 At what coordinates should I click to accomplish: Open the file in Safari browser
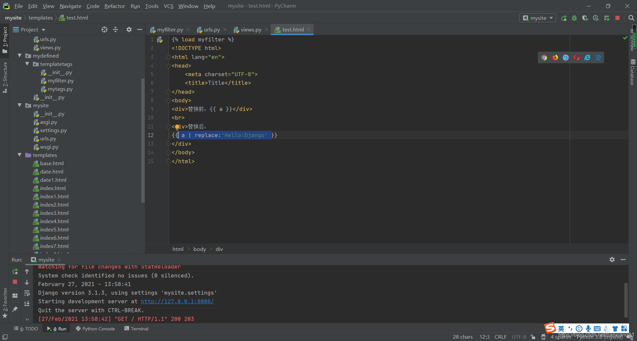click(x=566, y=58)
